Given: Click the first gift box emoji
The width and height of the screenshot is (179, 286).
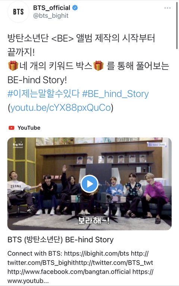Looking at the screenshot, I should pos(13,66).
